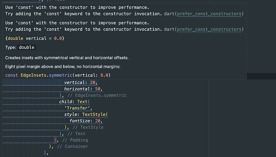Place cursor on the fontSize property
Viewport: 276px width, 157px height.
80,121
